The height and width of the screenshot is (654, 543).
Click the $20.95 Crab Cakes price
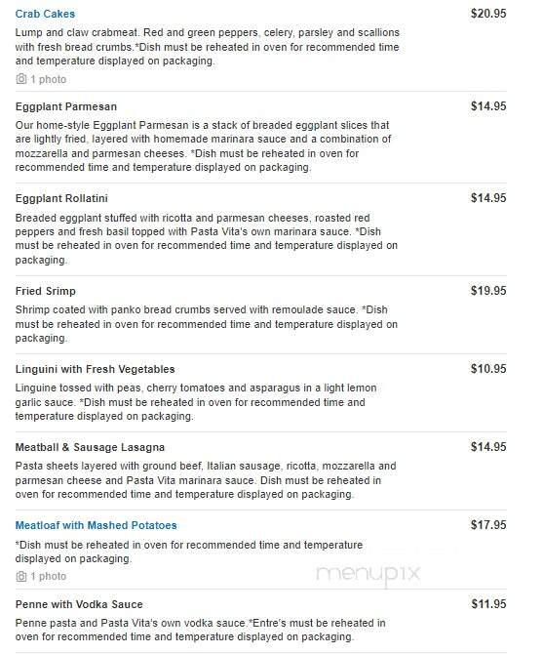pos(488,14)
